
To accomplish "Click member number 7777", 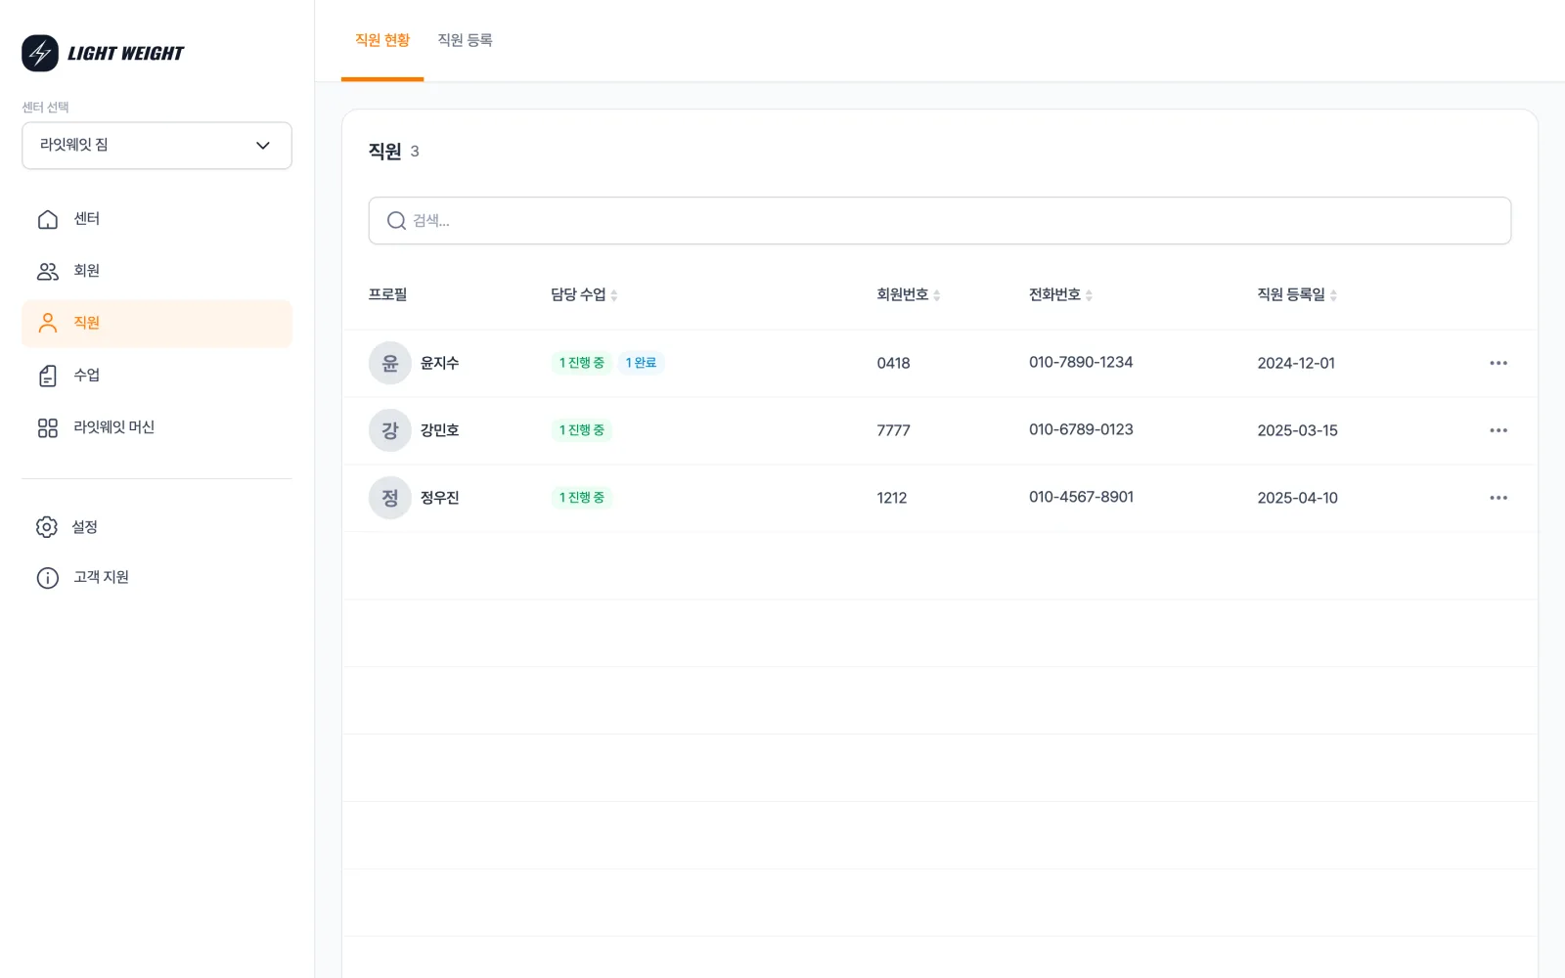I will click(893, 430).
